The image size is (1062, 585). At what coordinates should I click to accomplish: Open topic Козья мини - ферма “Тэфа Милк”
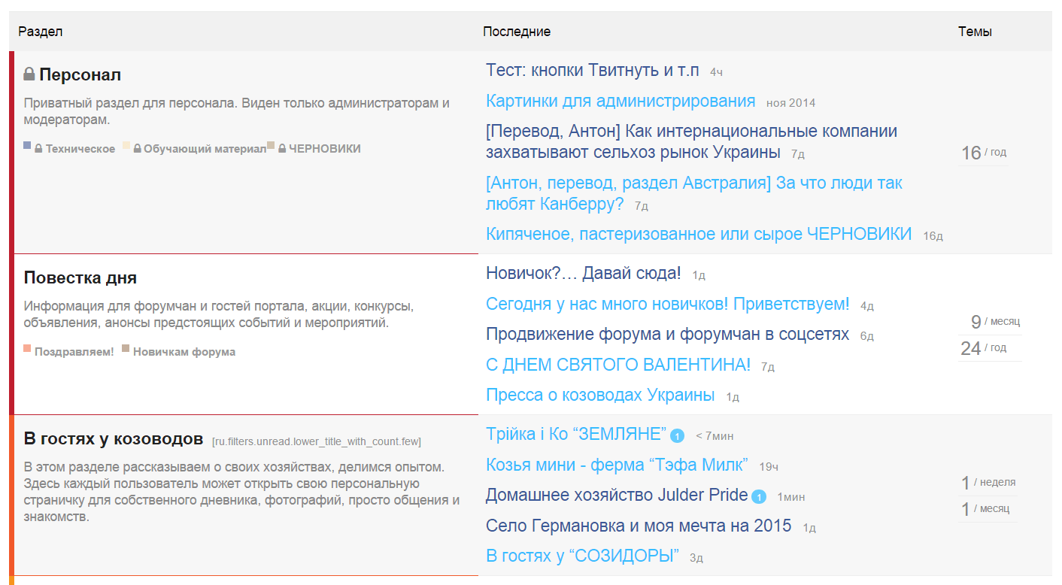pos(617,465)
